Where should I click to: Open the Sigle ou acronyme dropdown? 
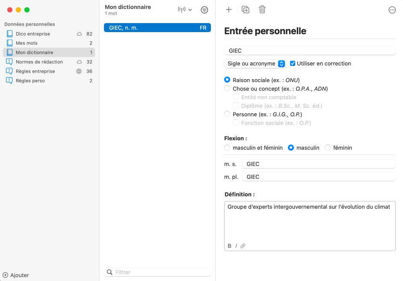click(255, 64)
